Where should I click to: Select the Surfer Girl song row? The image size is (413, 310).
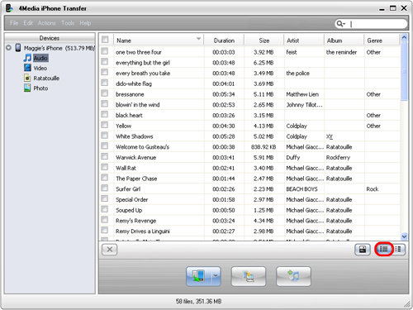click(249, 189)
